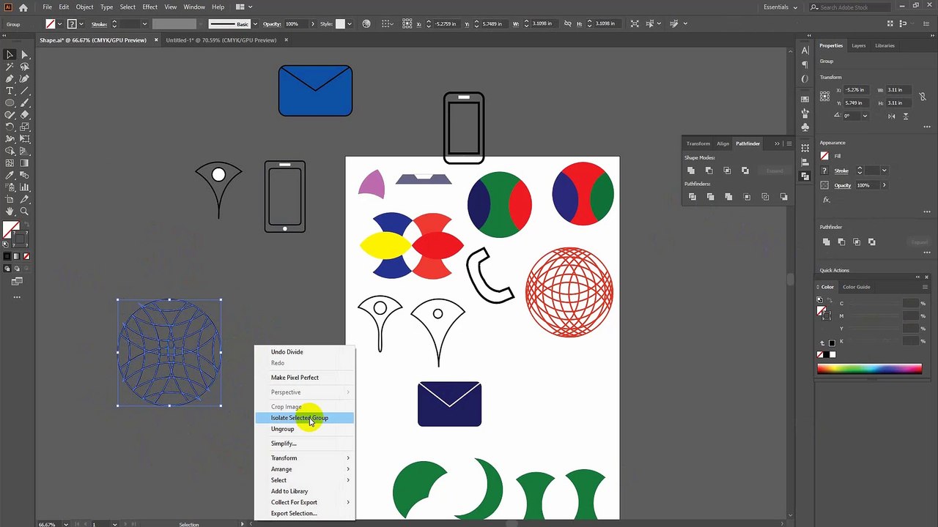Click Minus Back in Pathfinders row
938x527 pixels.
[x=783, y=197]
